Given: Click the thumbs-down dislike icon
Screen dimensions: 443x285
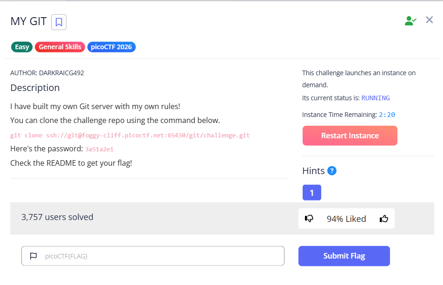Looking at the screenshot, I should point(309,219).
